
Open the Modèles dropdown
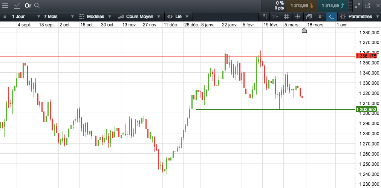click(95, 17)
